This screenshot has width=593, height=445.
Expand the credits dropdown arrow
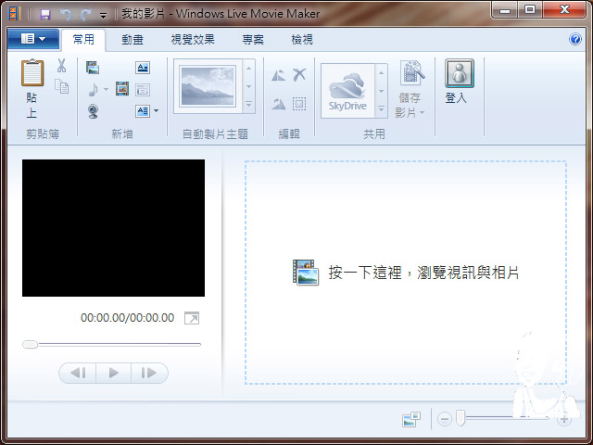coord(156,111)
